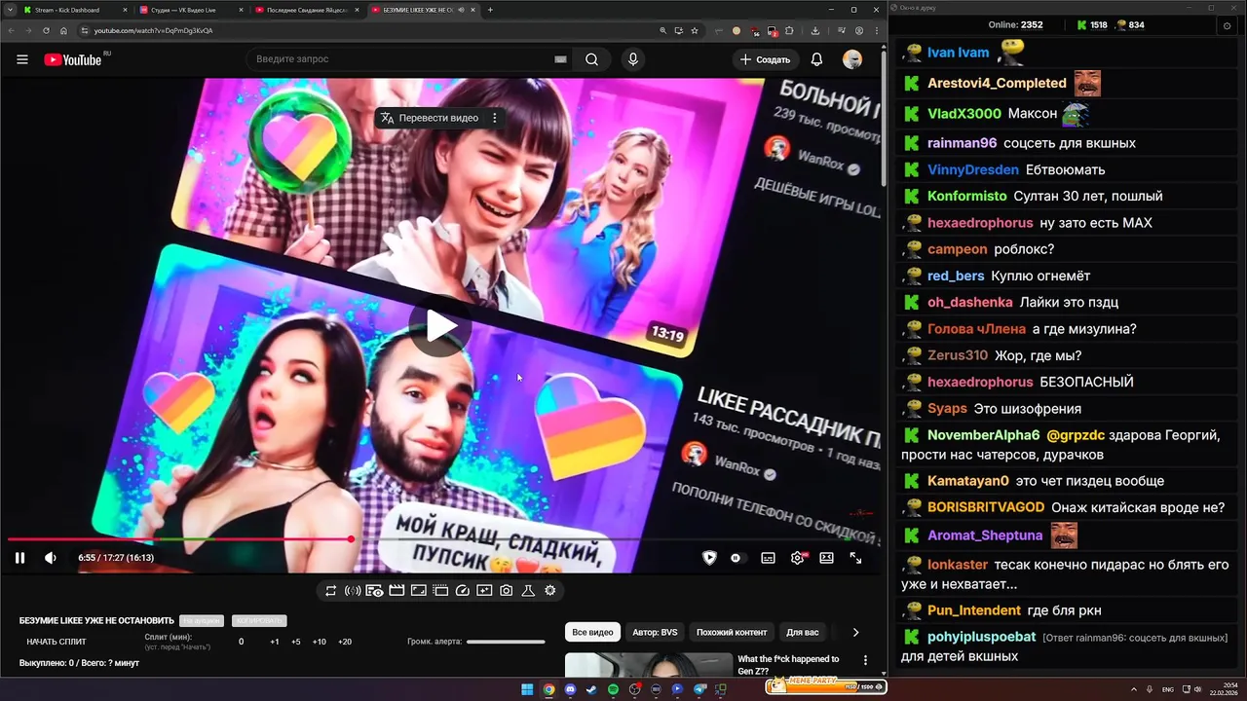The image size is (1247, 701).
Task: Bookmark this page with star icon
Action: coord(694,30)
